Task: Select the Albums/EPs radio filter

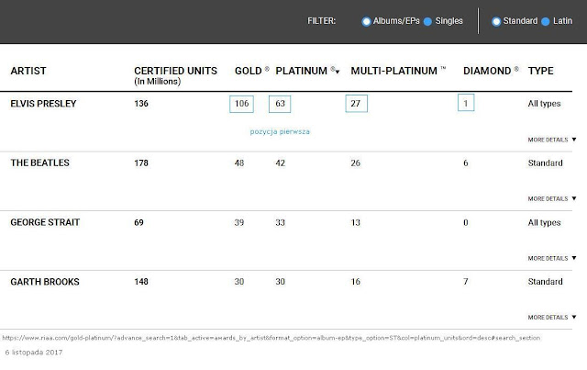Action: pyautogui.click(x=366, y=21)
